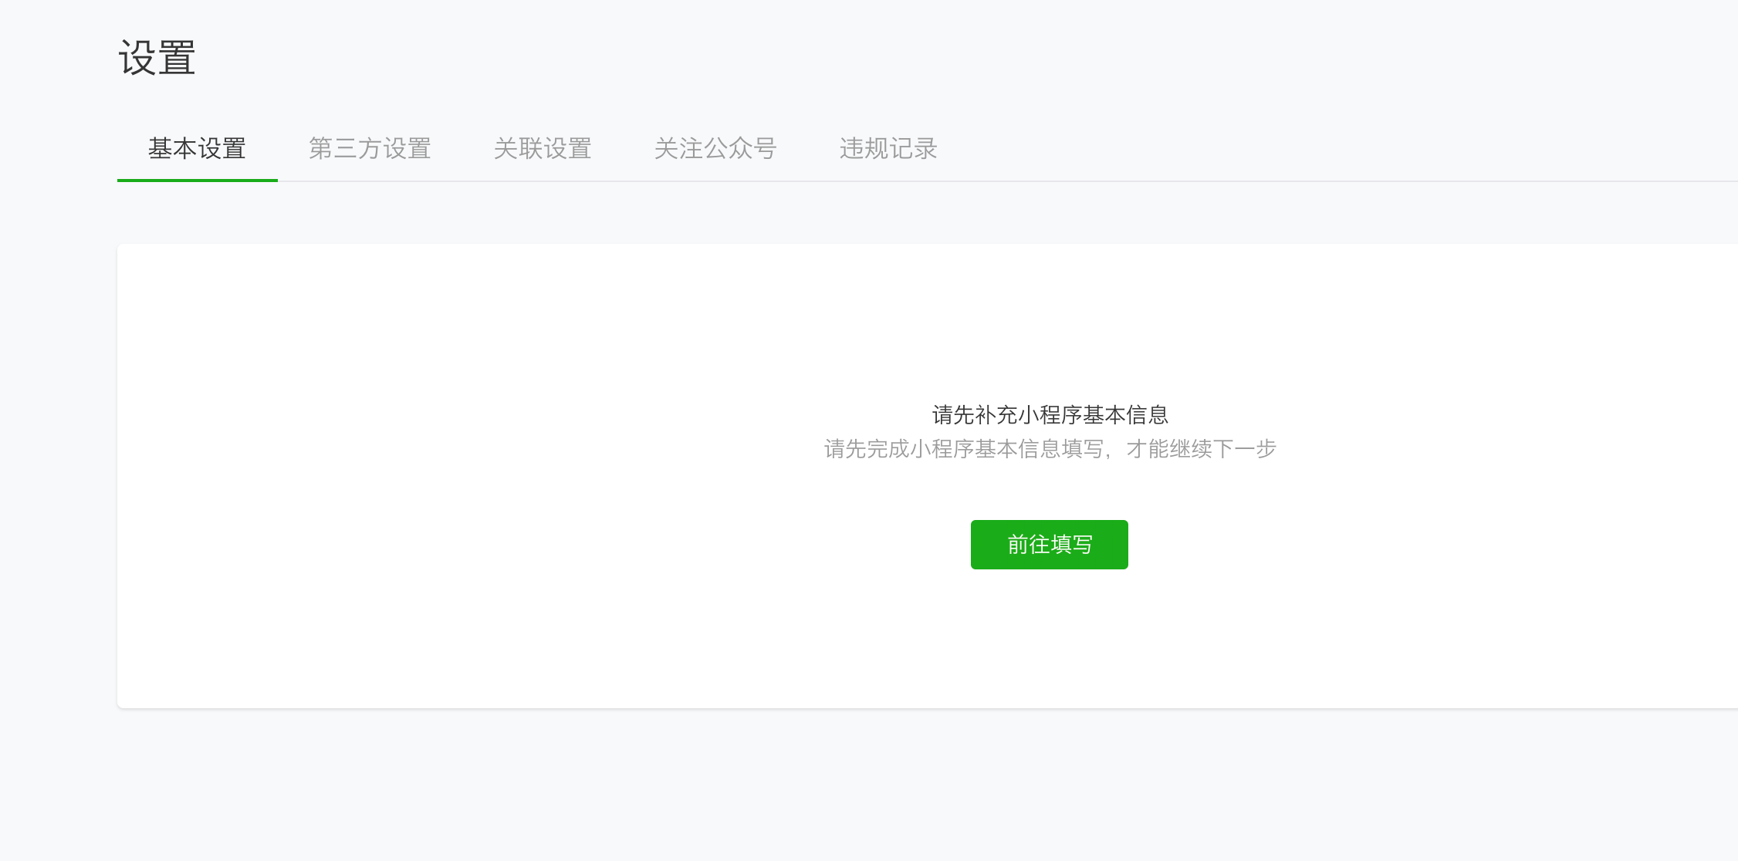Return to basic settings tab 基本设置
1738x861 pixels.
[197, 148]
